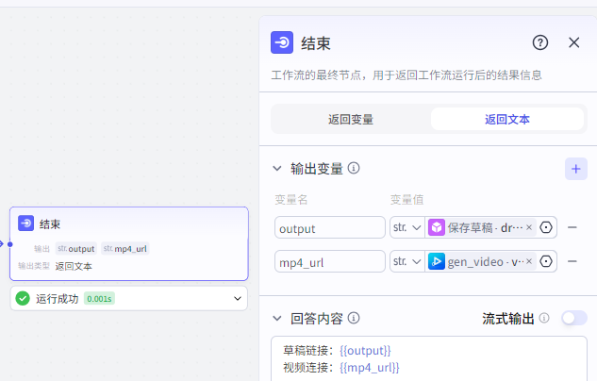Open type dropdown for mp4_url variable
The width and height of the screenshot is (597, 381).
click(407, 261)
